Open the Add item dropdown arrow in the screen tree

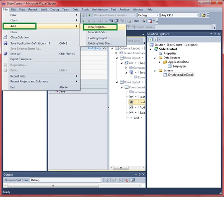(x=141, y=118)
